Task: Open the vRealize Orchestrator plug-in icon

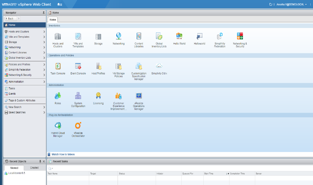Action: click(x=78, y=126)
